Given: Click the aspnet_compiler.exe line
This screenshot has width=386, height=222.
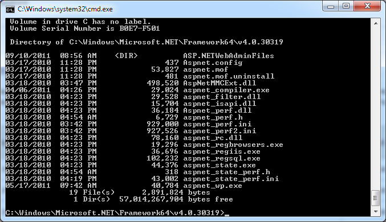Looking at the screenshot, I should [137, 90].
